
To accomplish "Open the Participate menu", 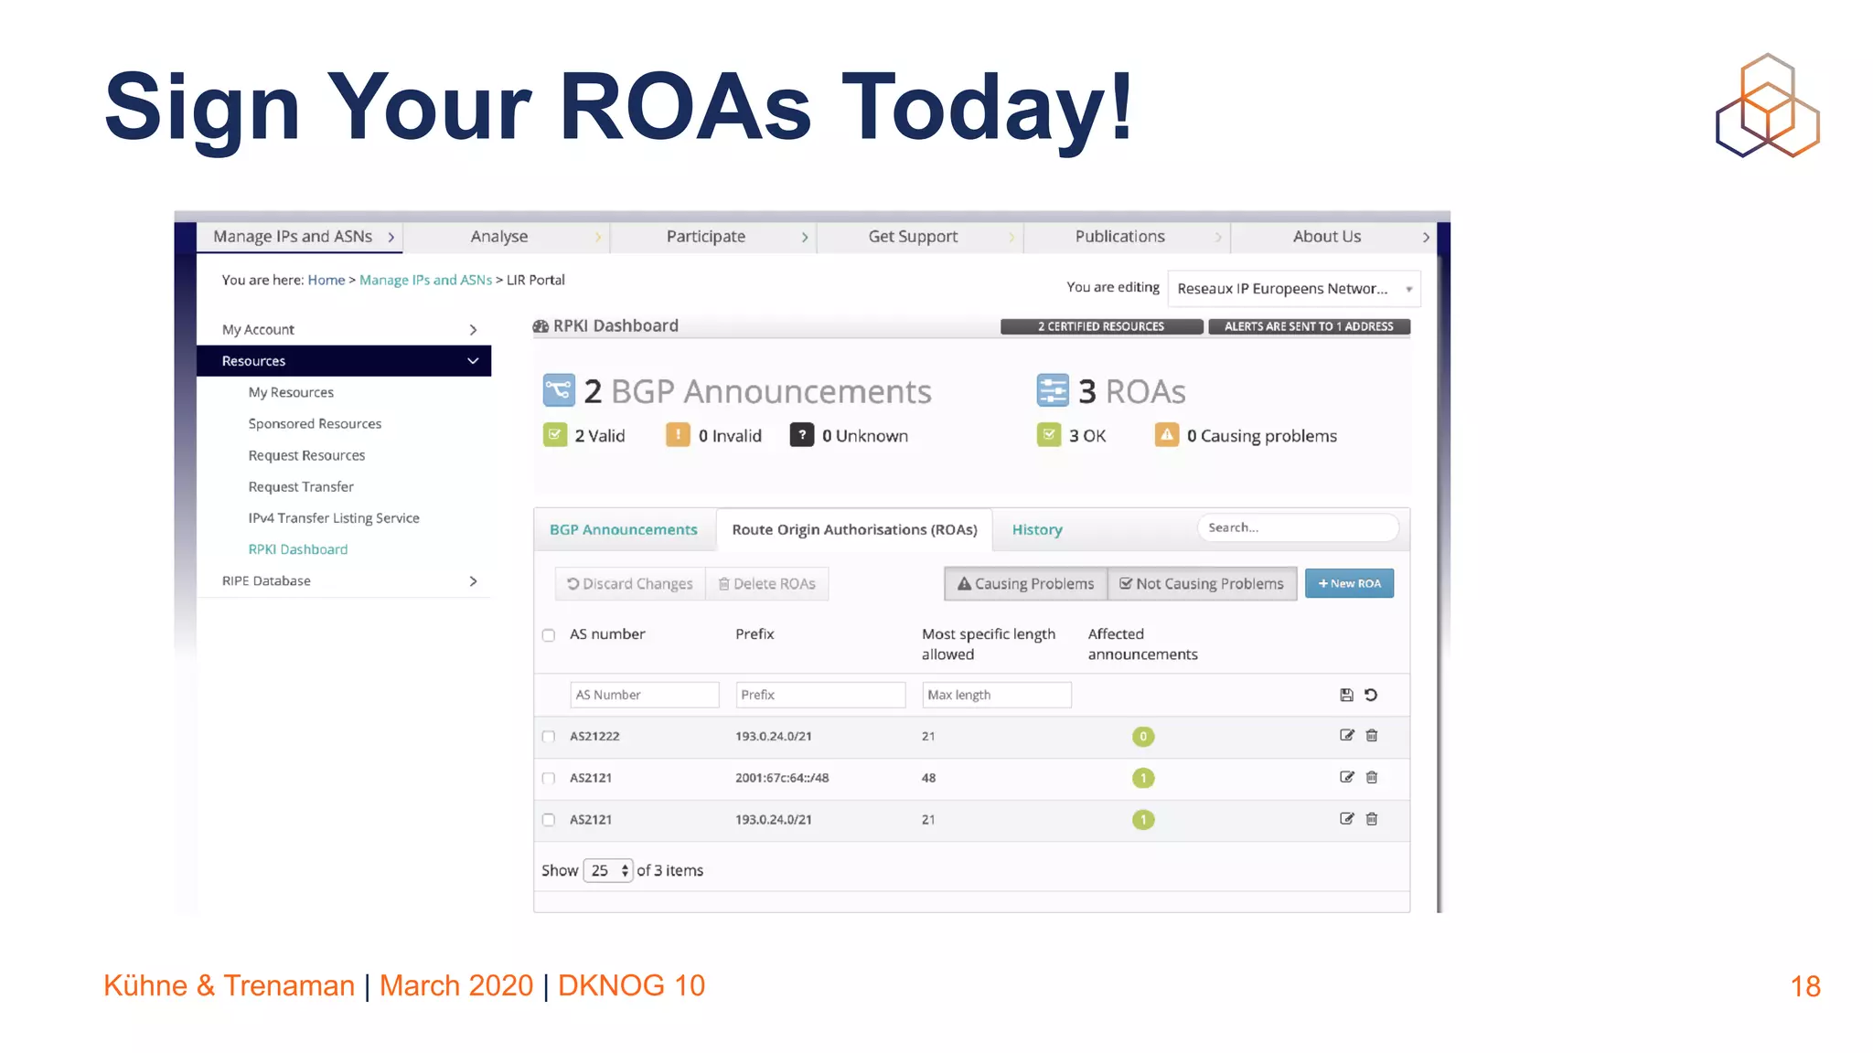I will (713, 237).
